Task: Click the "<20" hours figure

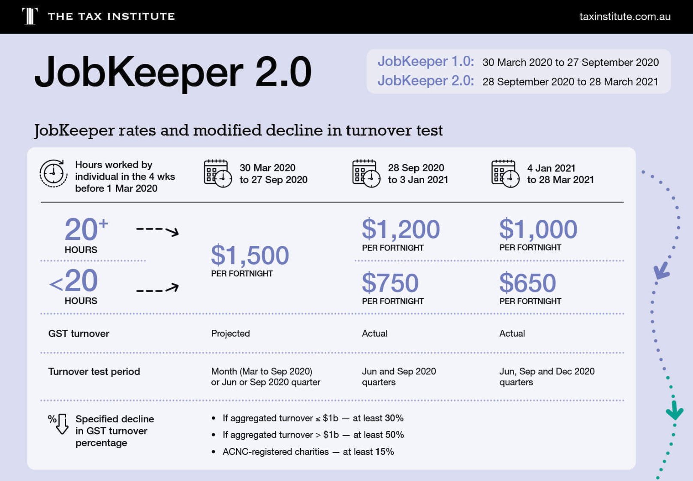Action: (73, 281)
